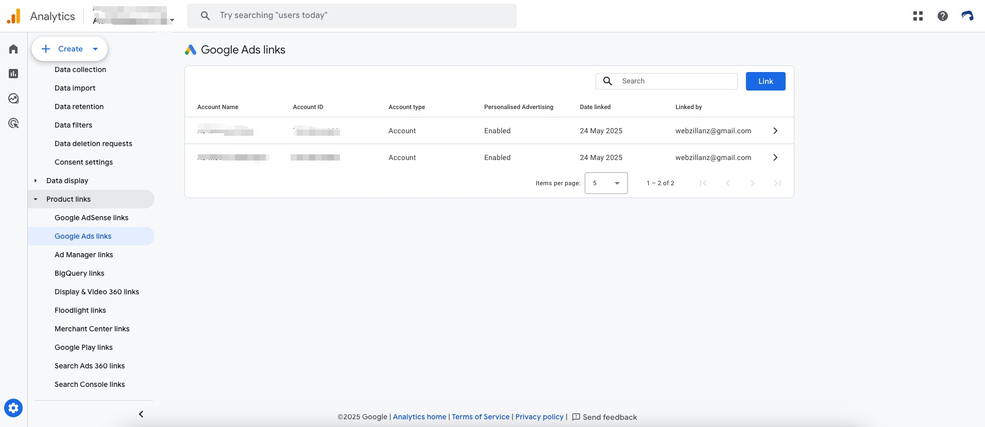Click the Google Ads logo beside the page title

(x=191, y=50)
